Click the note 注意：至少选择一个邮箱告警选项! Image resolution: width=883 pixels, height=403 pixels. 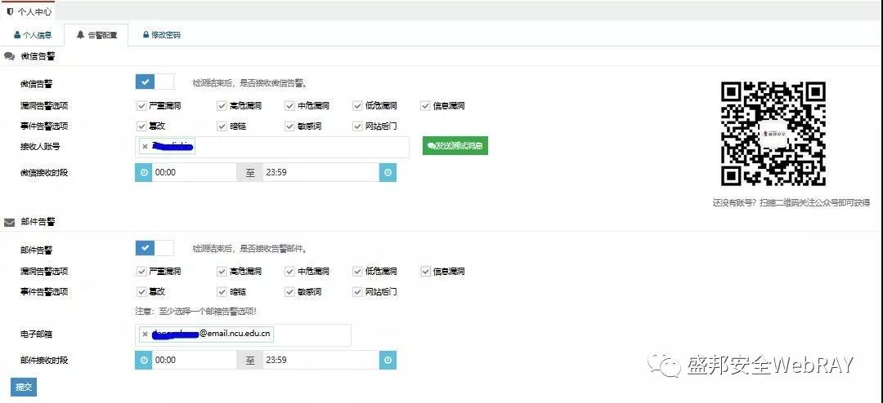point(196,311)
